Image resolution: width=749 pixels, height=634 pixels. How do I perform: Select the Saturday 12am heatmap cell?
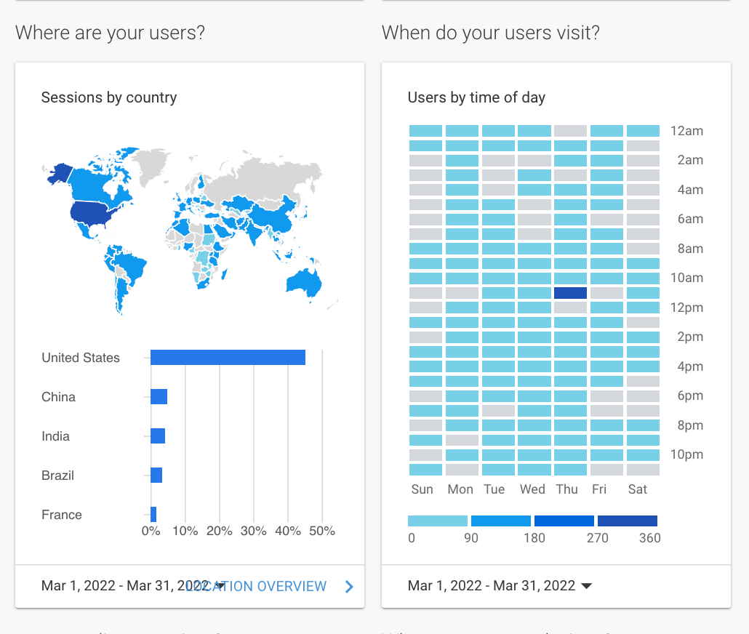(x=643, y=131)
